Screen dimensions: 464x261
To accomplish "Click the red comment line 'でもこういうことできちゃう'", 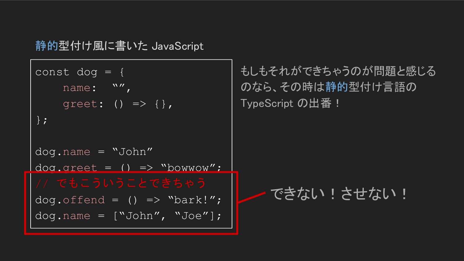I will tap(121, 183).
